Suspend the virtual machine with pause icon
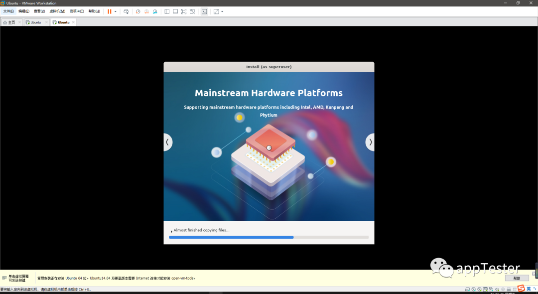Image resolution: width=538 pixels, height=294 pixels. 111,11
